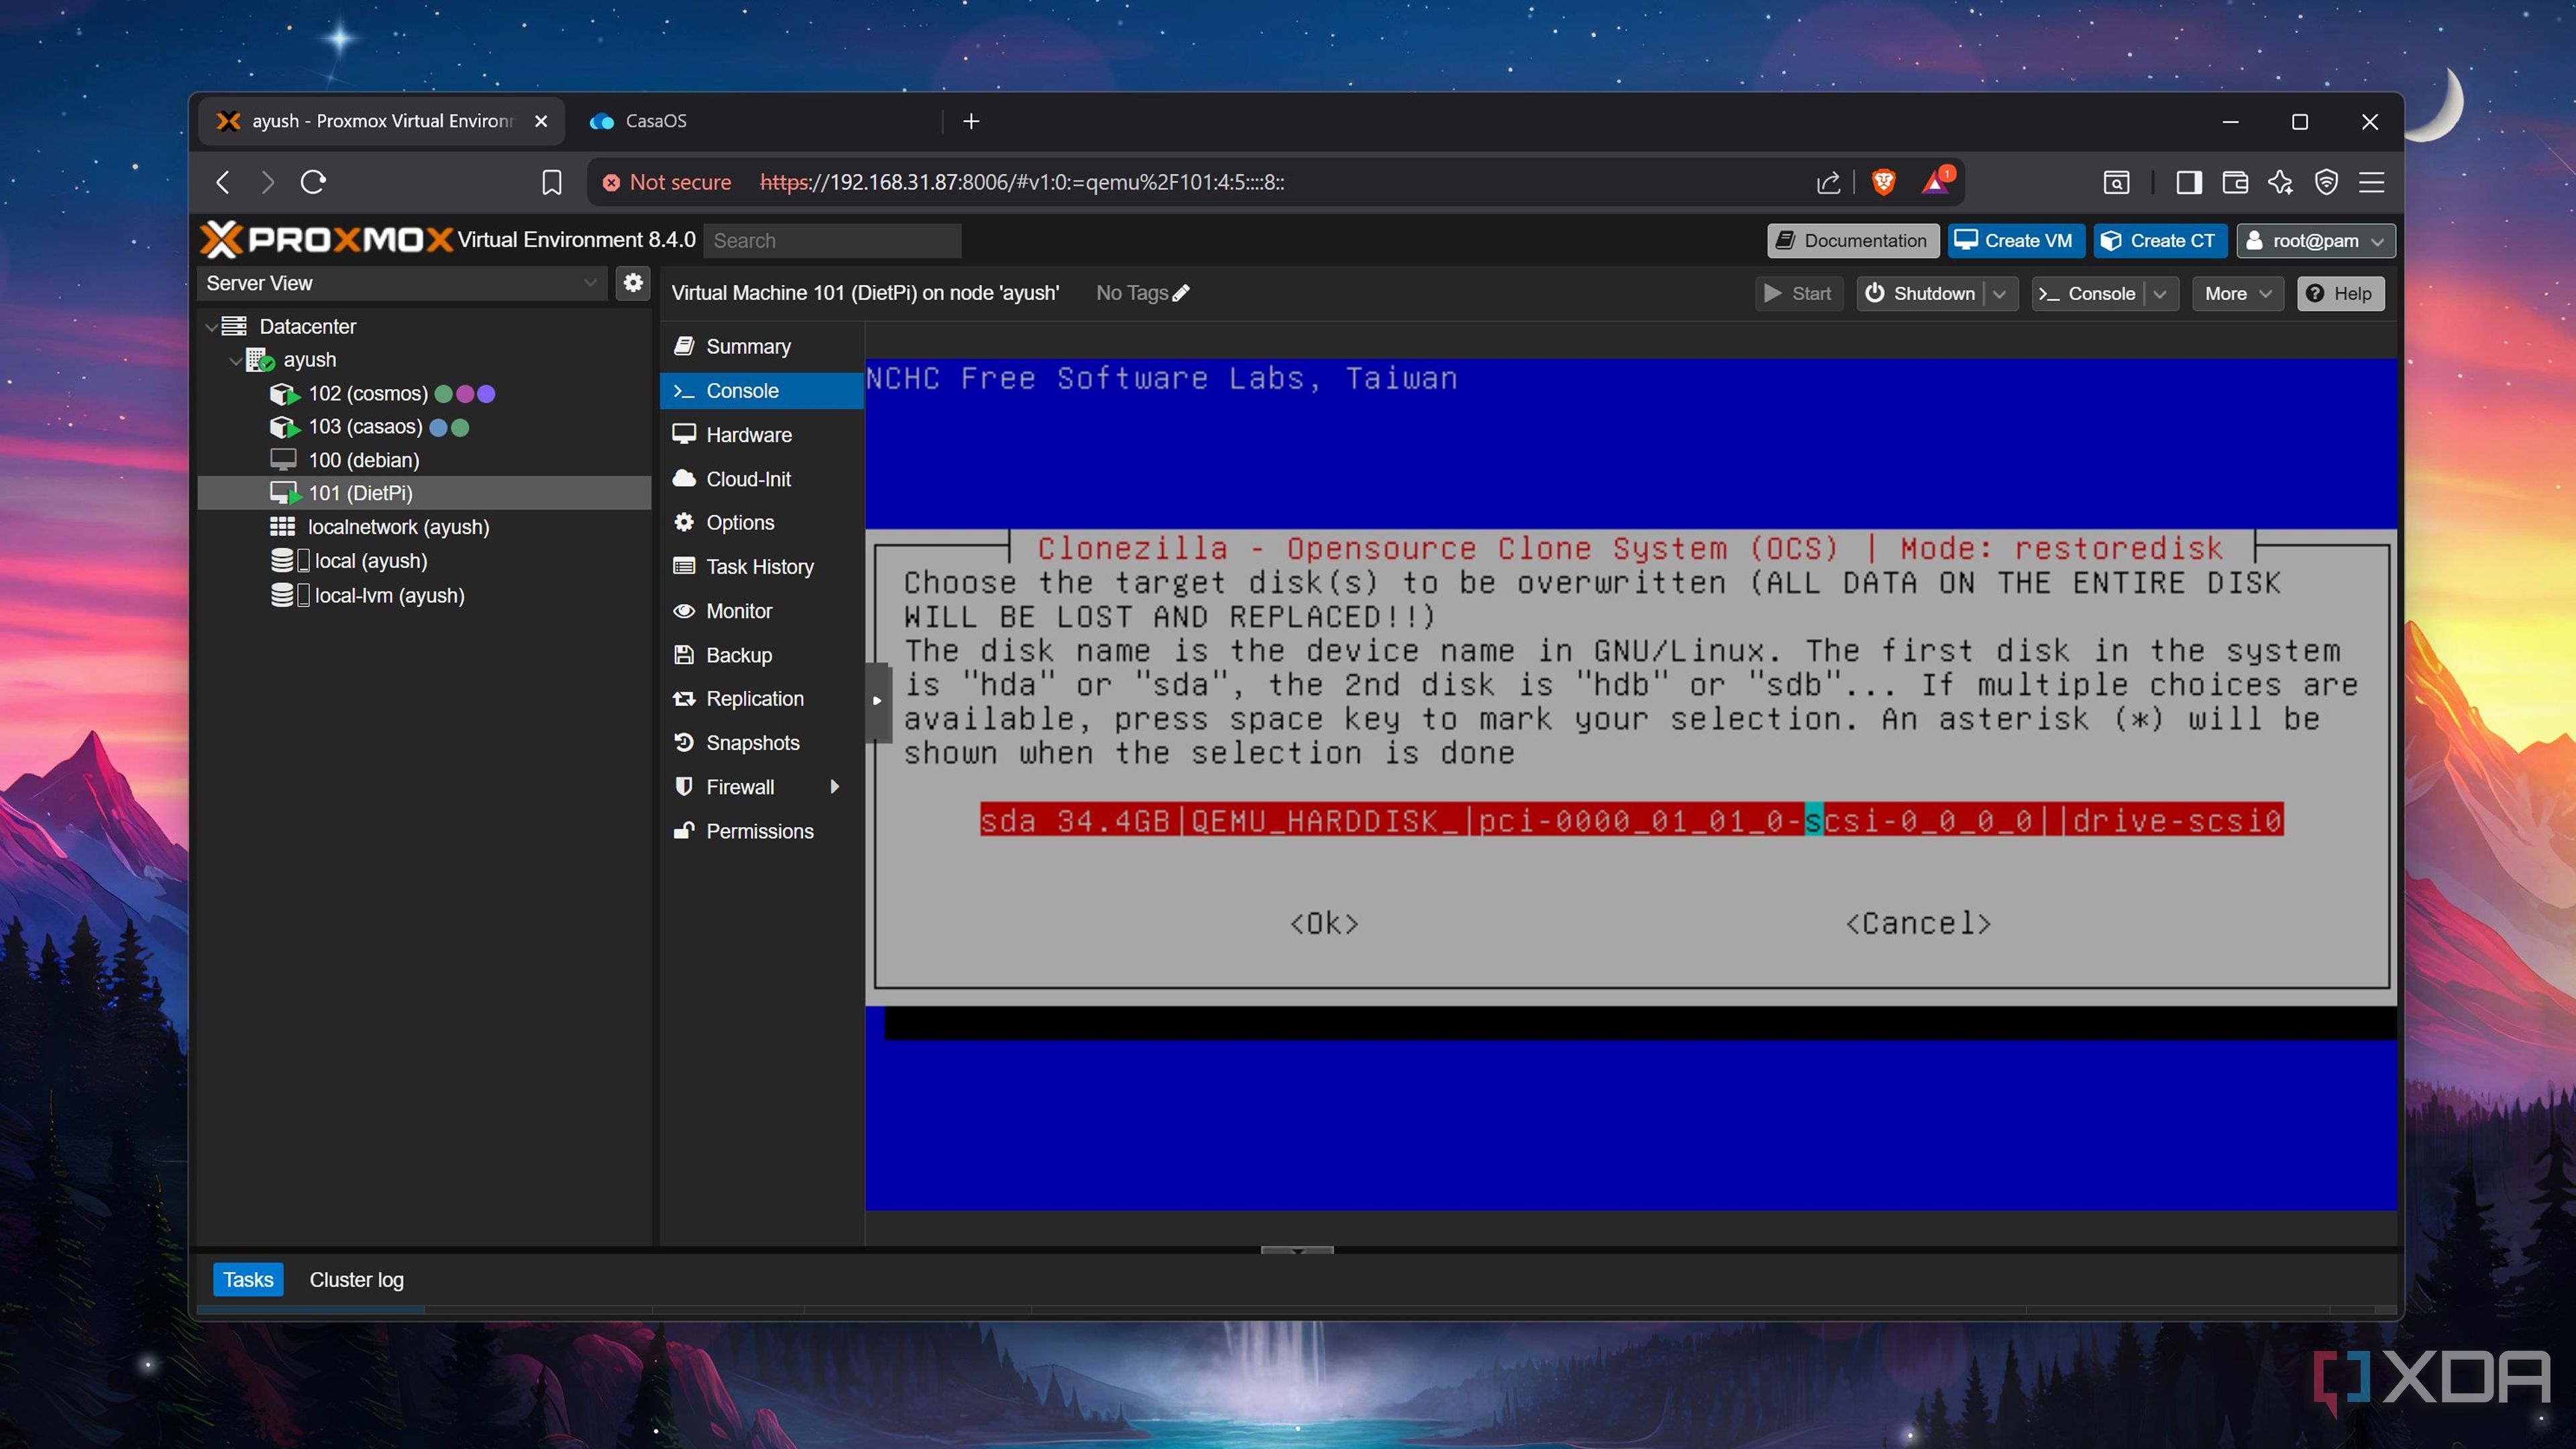Open Brave VPN icon

tap(2327, 182)
